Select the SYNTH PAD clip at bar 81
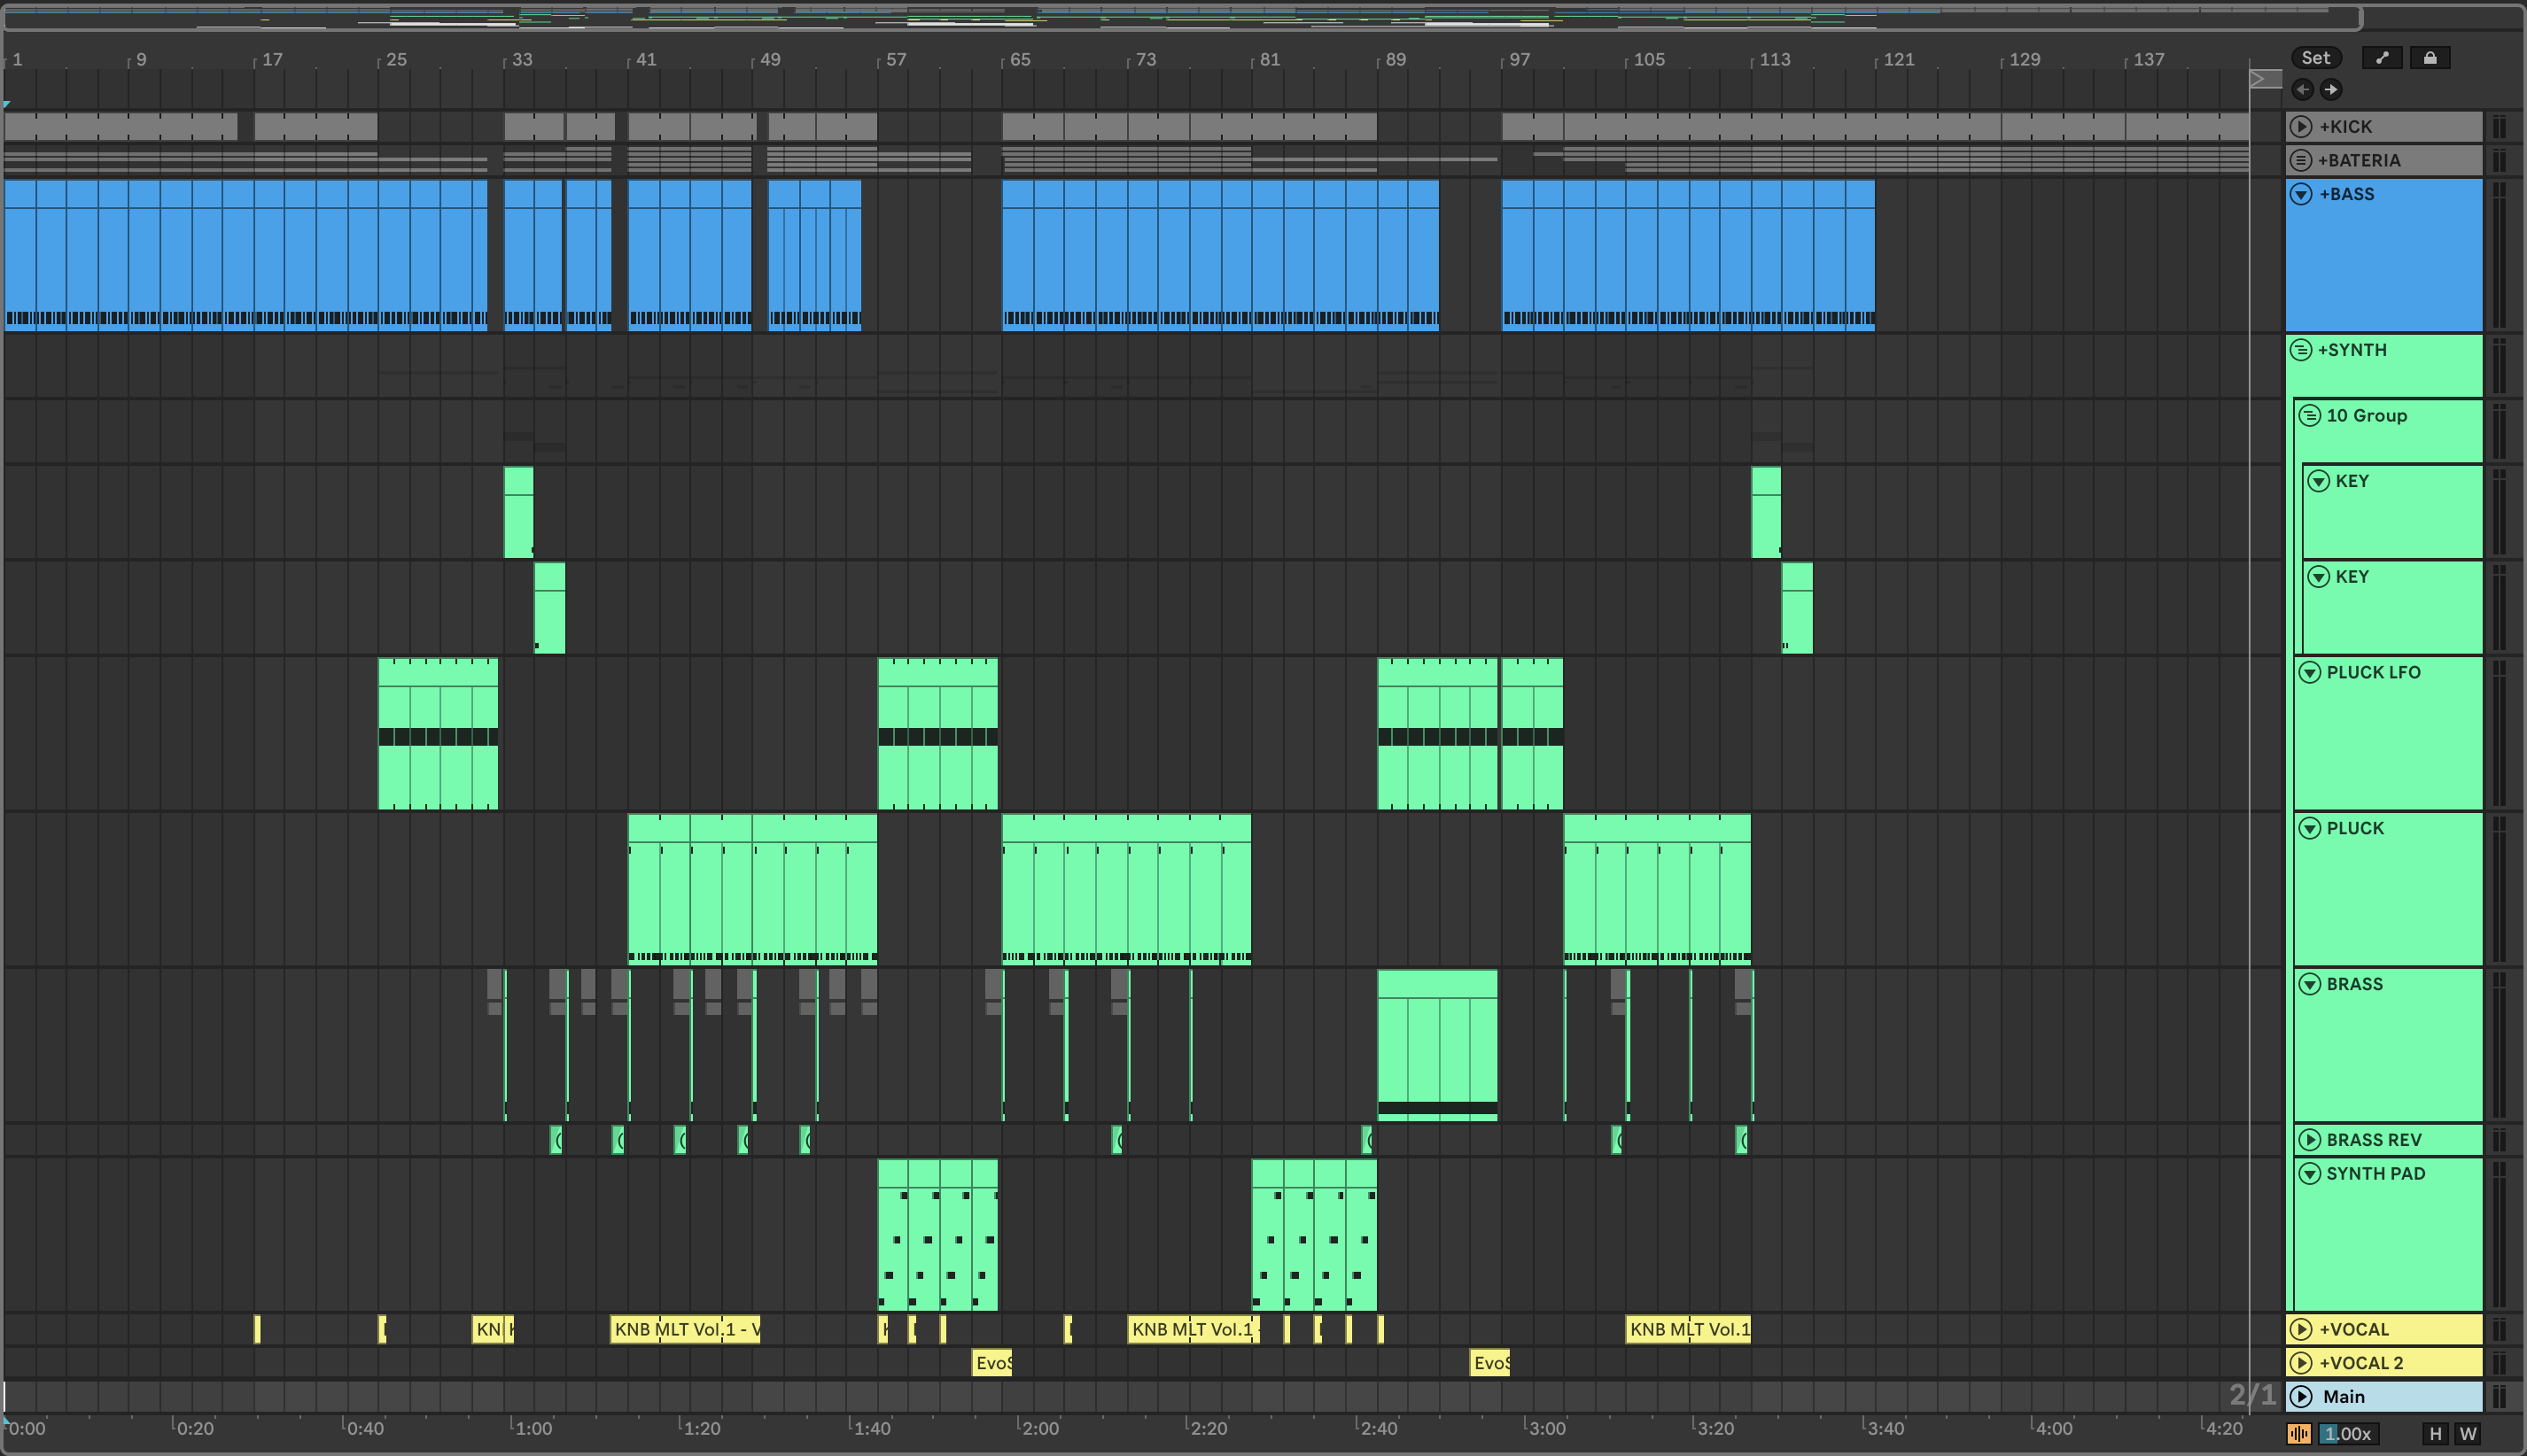The image size is (2527, 1456). coord(1315,1235)
